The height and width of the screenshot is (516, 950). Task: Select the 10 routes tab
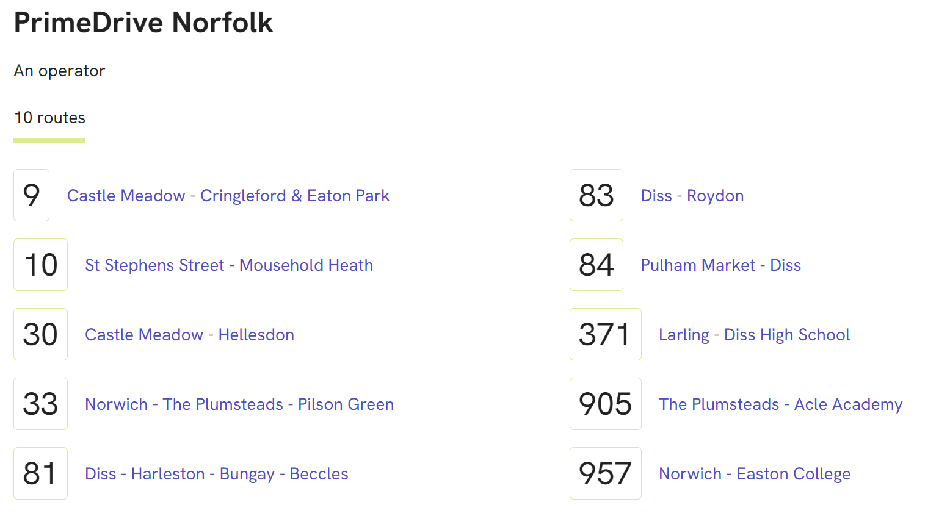49,118
